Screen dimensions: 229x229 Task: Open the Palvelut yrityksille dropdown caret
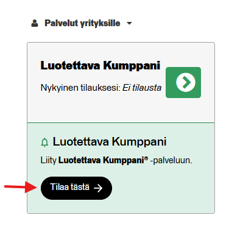129,23
